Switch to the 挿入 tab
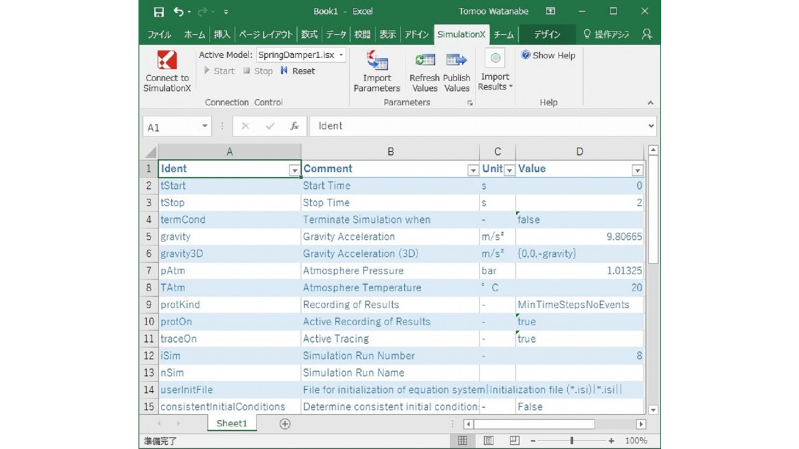This screenshot has width=799, height=449. pos(222,35)
